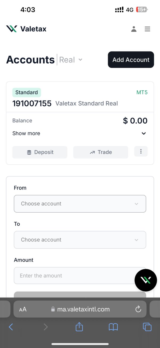Image resolution: width=160 pixels, height=348 pixels.
Task: Go back in Safari
Action: click(x=11, y=327)
